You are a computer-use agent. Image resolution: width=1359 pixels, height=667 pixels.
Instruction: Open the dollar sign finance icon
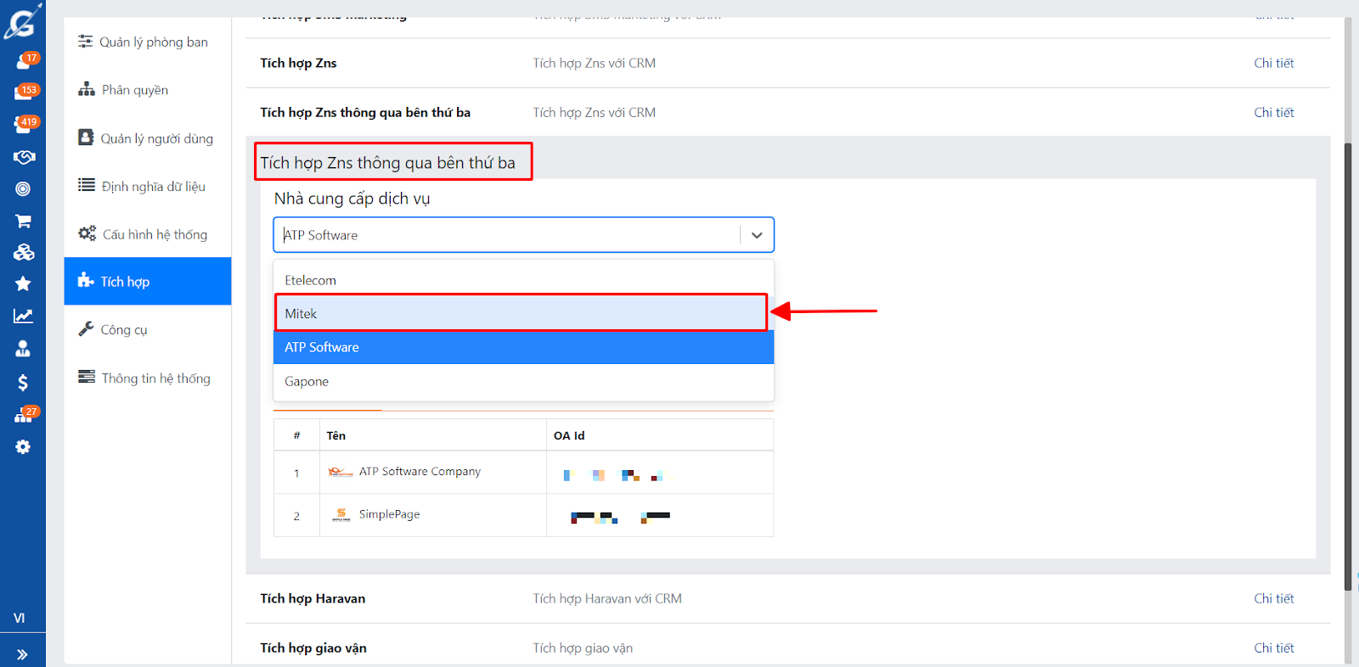pos(23,383)
